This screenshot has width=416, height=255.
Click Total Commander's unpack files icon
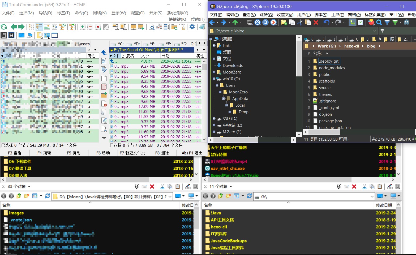[123, 27]
